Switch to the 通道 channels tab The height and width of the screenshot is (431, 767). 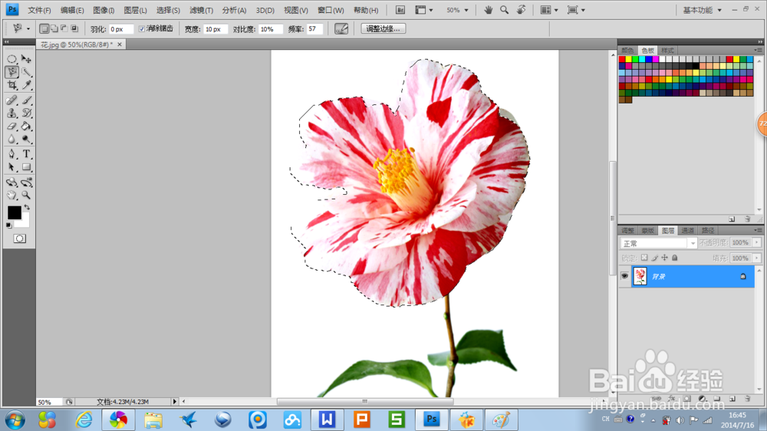point(688,230)
